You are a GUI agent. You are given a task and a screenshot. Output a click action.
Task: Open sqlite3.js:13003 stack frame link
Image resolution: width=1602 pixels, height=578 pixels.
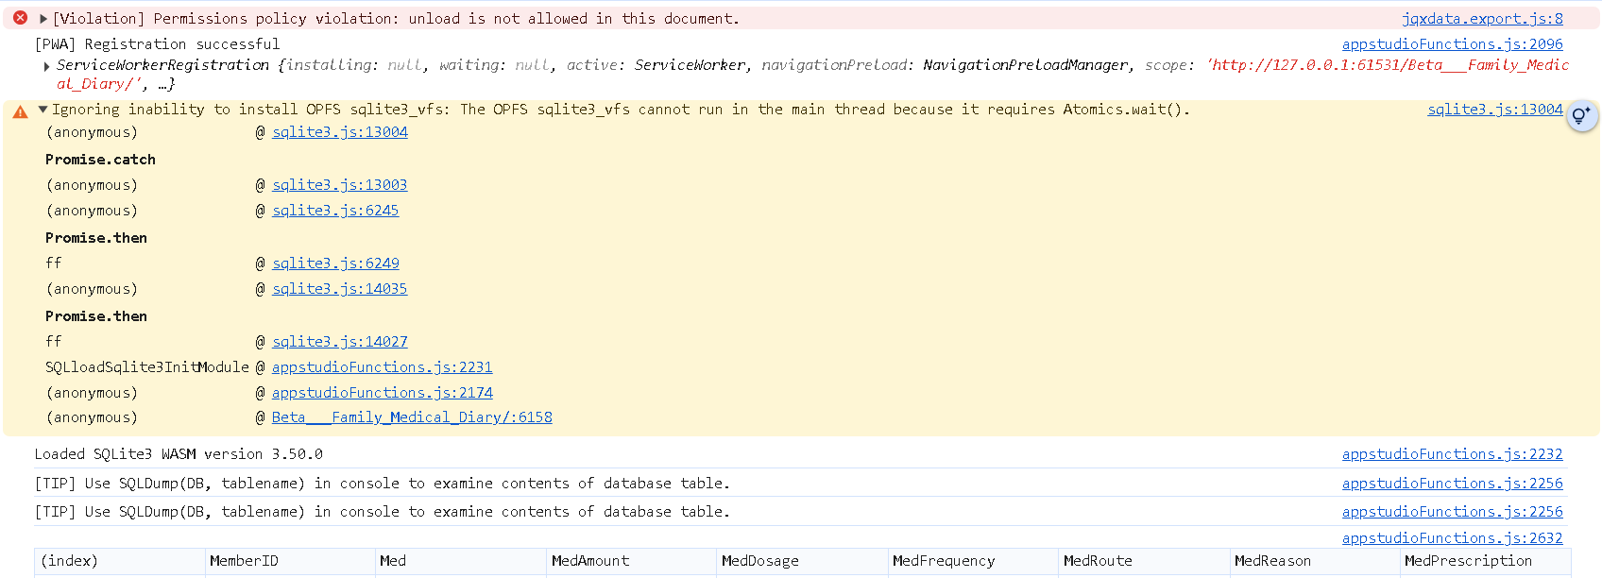pyautogui.click(x=339, y=185)
